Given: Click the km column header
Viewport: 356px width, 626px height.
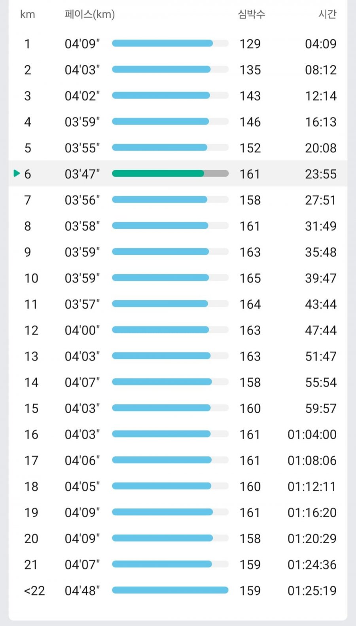Looking at the screenshot, I should (28, 15).
